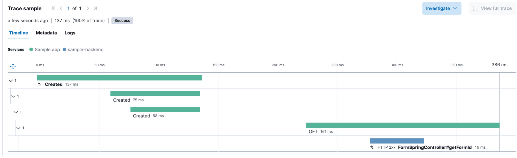517x158 pixels.
Task: Click transaction icon beside Created 137 ms
Action: 40,84
